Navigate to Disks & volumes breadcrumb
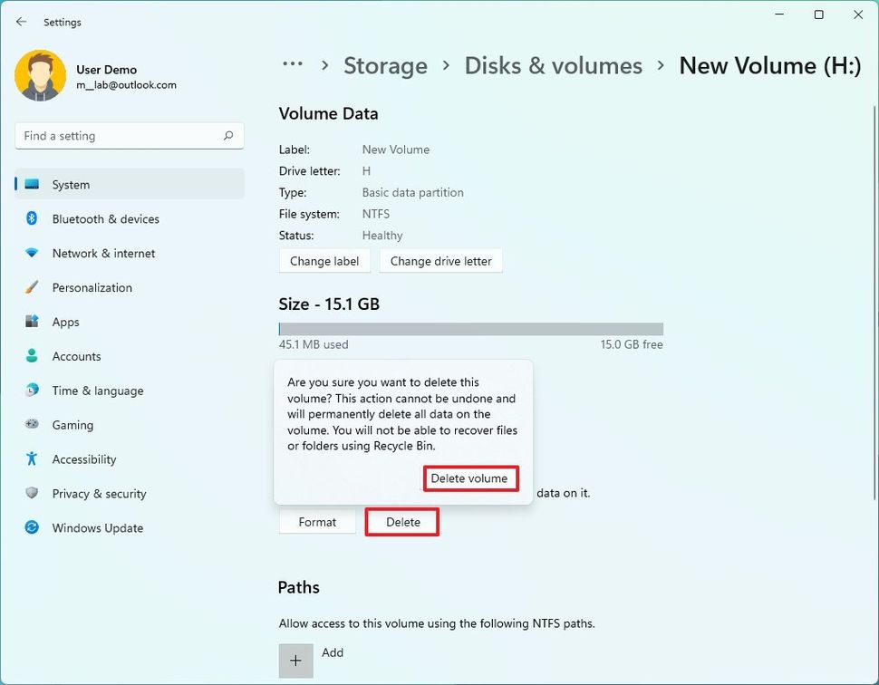Viewport: 879px width, 685px height. 553,65
